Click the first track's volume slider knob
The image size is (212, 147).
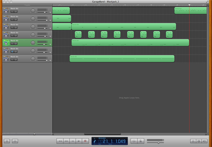point(45,12)
